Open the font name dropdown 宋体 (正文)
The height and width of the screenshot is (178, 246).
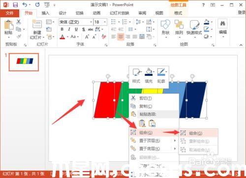pos(91,22)
